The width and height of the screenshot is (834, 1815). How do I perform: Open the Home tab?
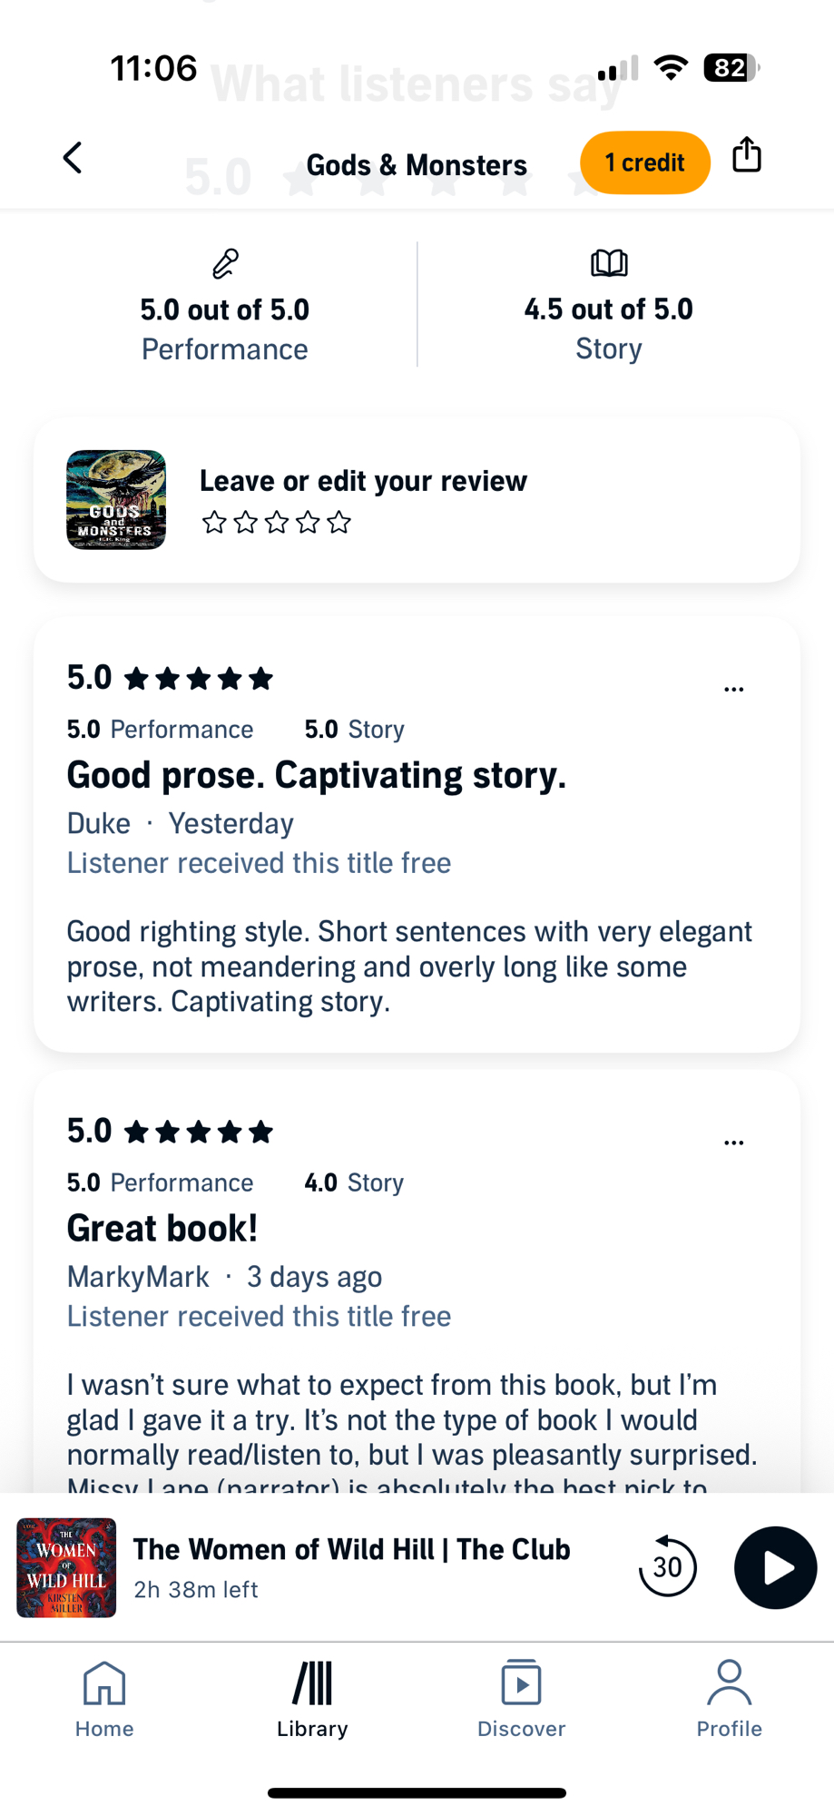coord(104,1699)
